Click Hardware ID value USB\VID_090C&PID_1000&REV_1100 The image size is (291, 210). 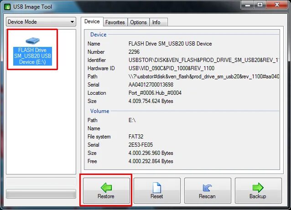tap(171, 68)
